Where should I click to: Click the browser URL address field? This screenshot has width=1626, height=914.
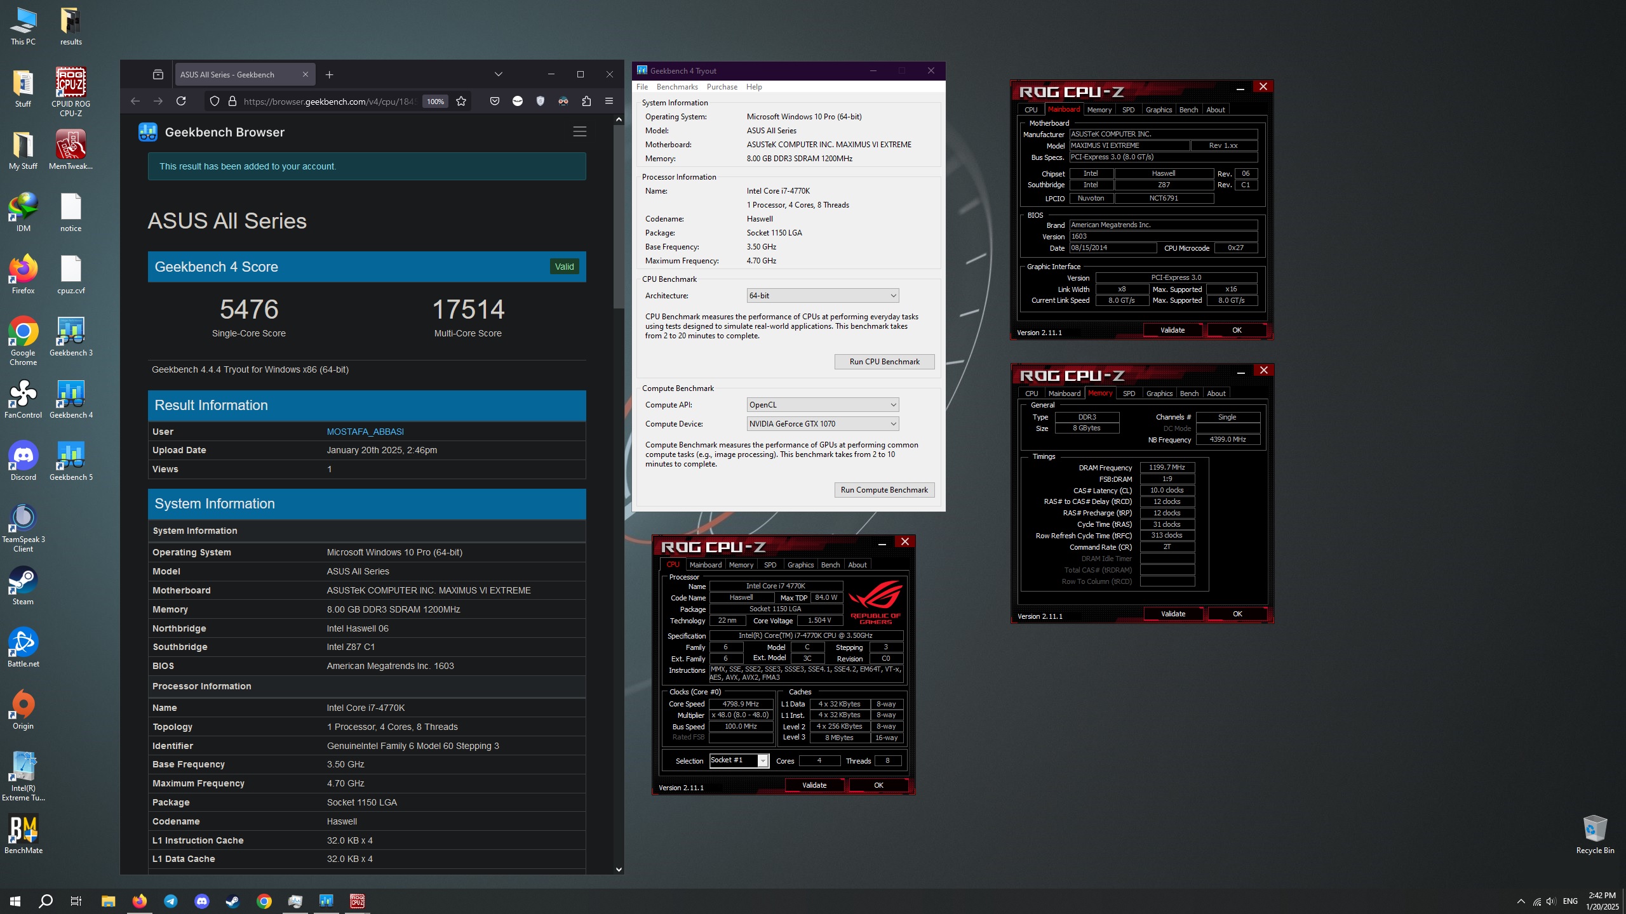(330, 102)
